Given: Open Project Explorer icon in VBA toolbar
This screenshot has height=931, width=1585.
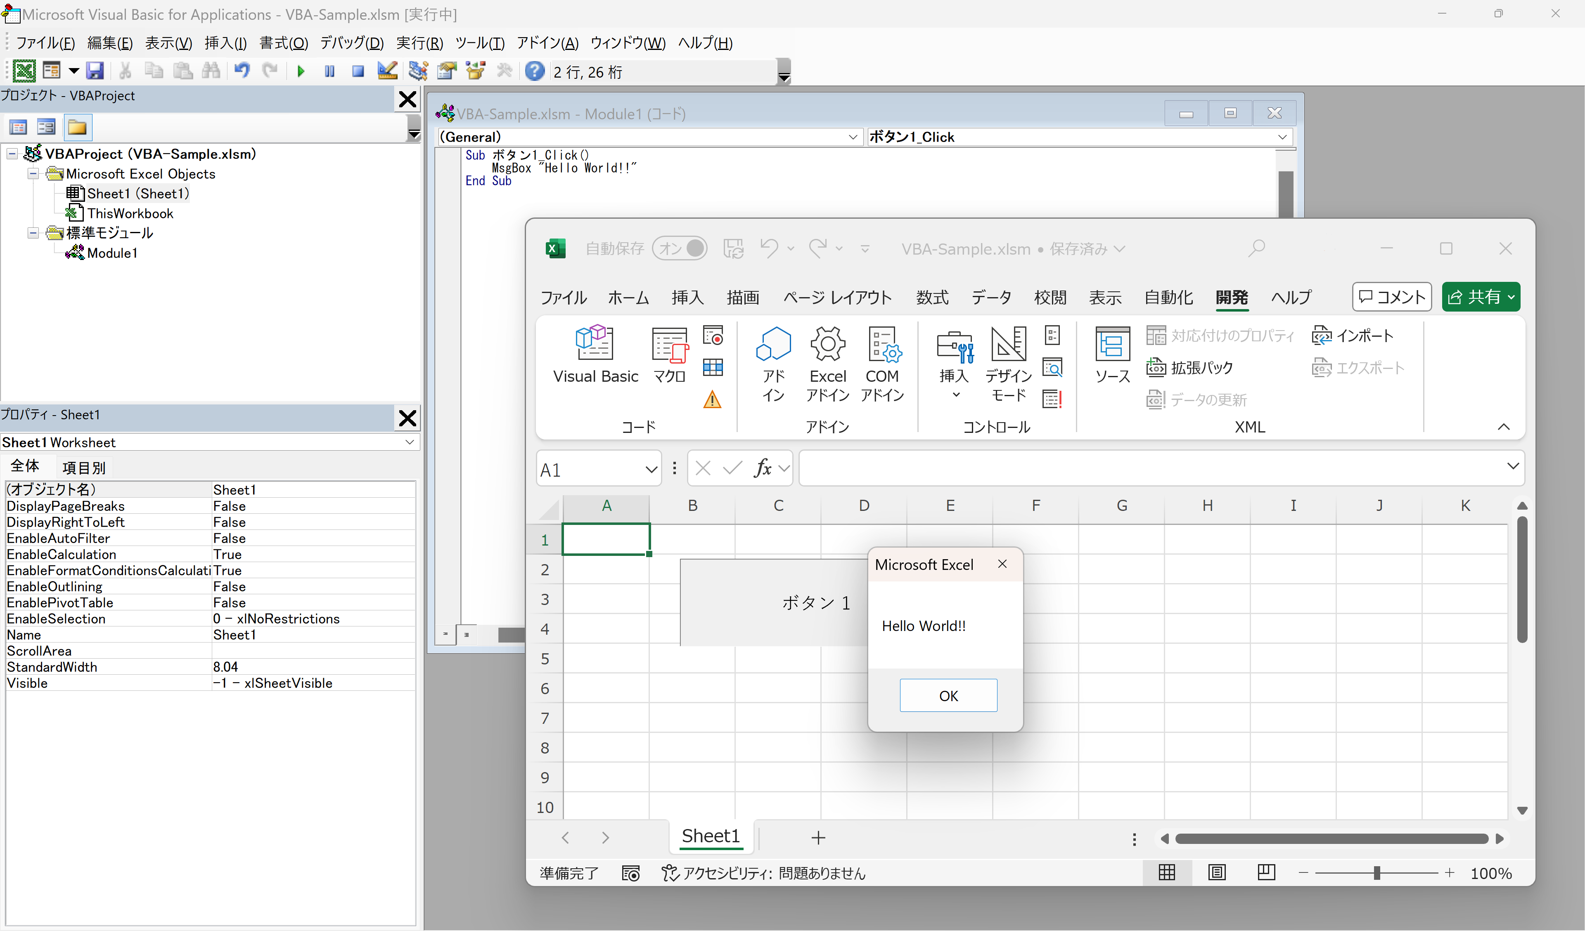Looking at the screenshot, I should (418, 71).
